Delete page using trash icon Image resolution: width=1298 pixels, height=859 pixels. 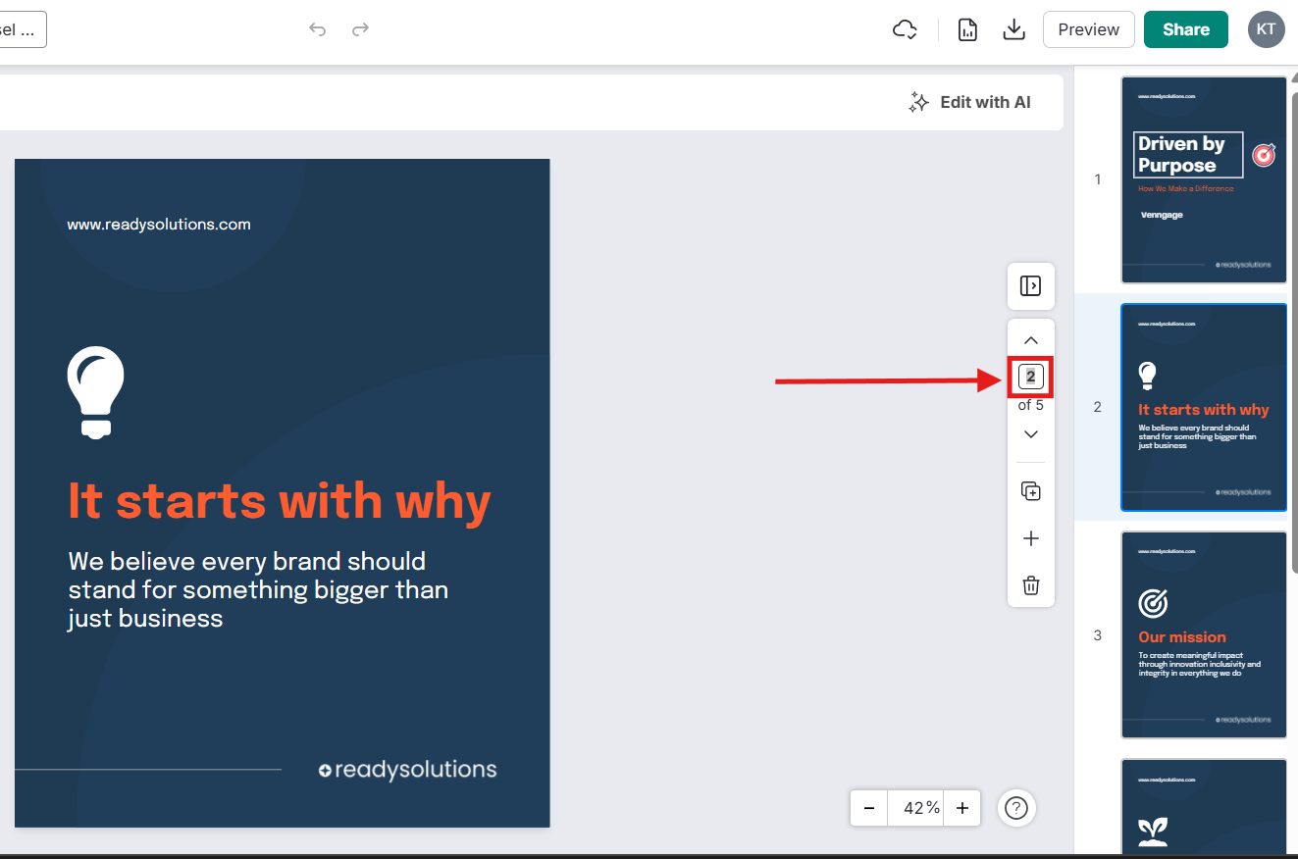click(1030, 585)
